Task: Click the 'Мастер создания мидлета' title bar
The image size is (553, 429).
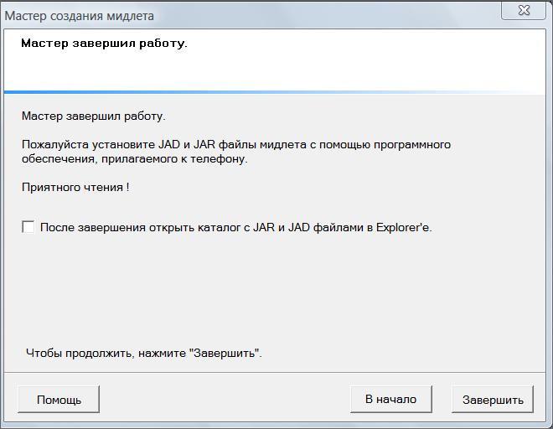Action: 80,16
